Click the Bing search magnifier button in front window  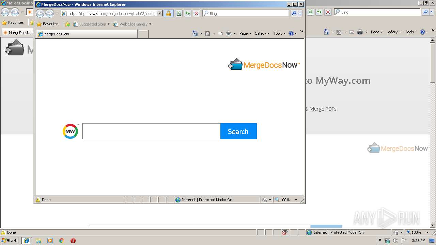tap(294, 13)
